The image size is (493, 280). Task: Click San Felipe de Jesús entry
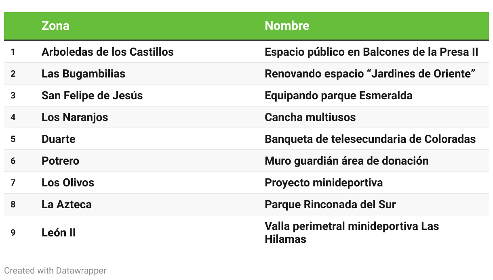point(92,96)
